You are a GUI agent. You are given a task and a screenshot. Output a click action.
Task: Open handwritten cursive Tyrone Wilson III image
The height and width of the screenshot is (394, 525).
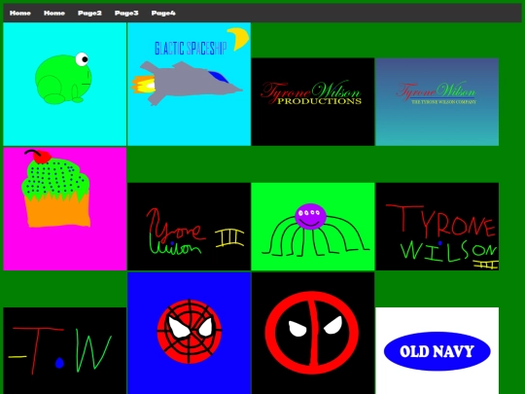[x=190, y=227]
